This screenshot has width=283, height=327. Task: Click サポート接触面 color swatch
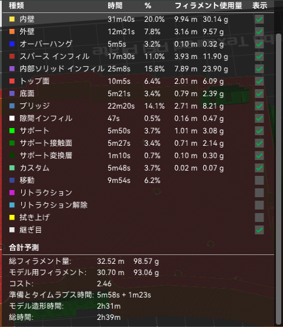[x=12, y=143]
